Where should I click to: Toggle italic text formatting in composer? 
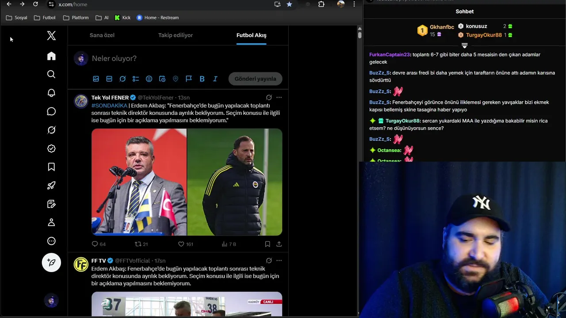point(215,79)
